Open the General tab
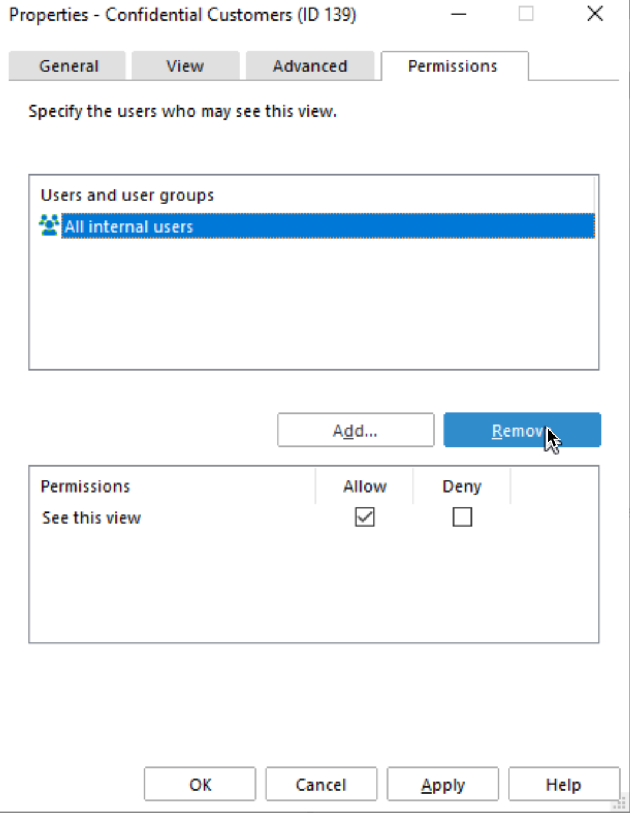630x813 pixels. point(68,66)
